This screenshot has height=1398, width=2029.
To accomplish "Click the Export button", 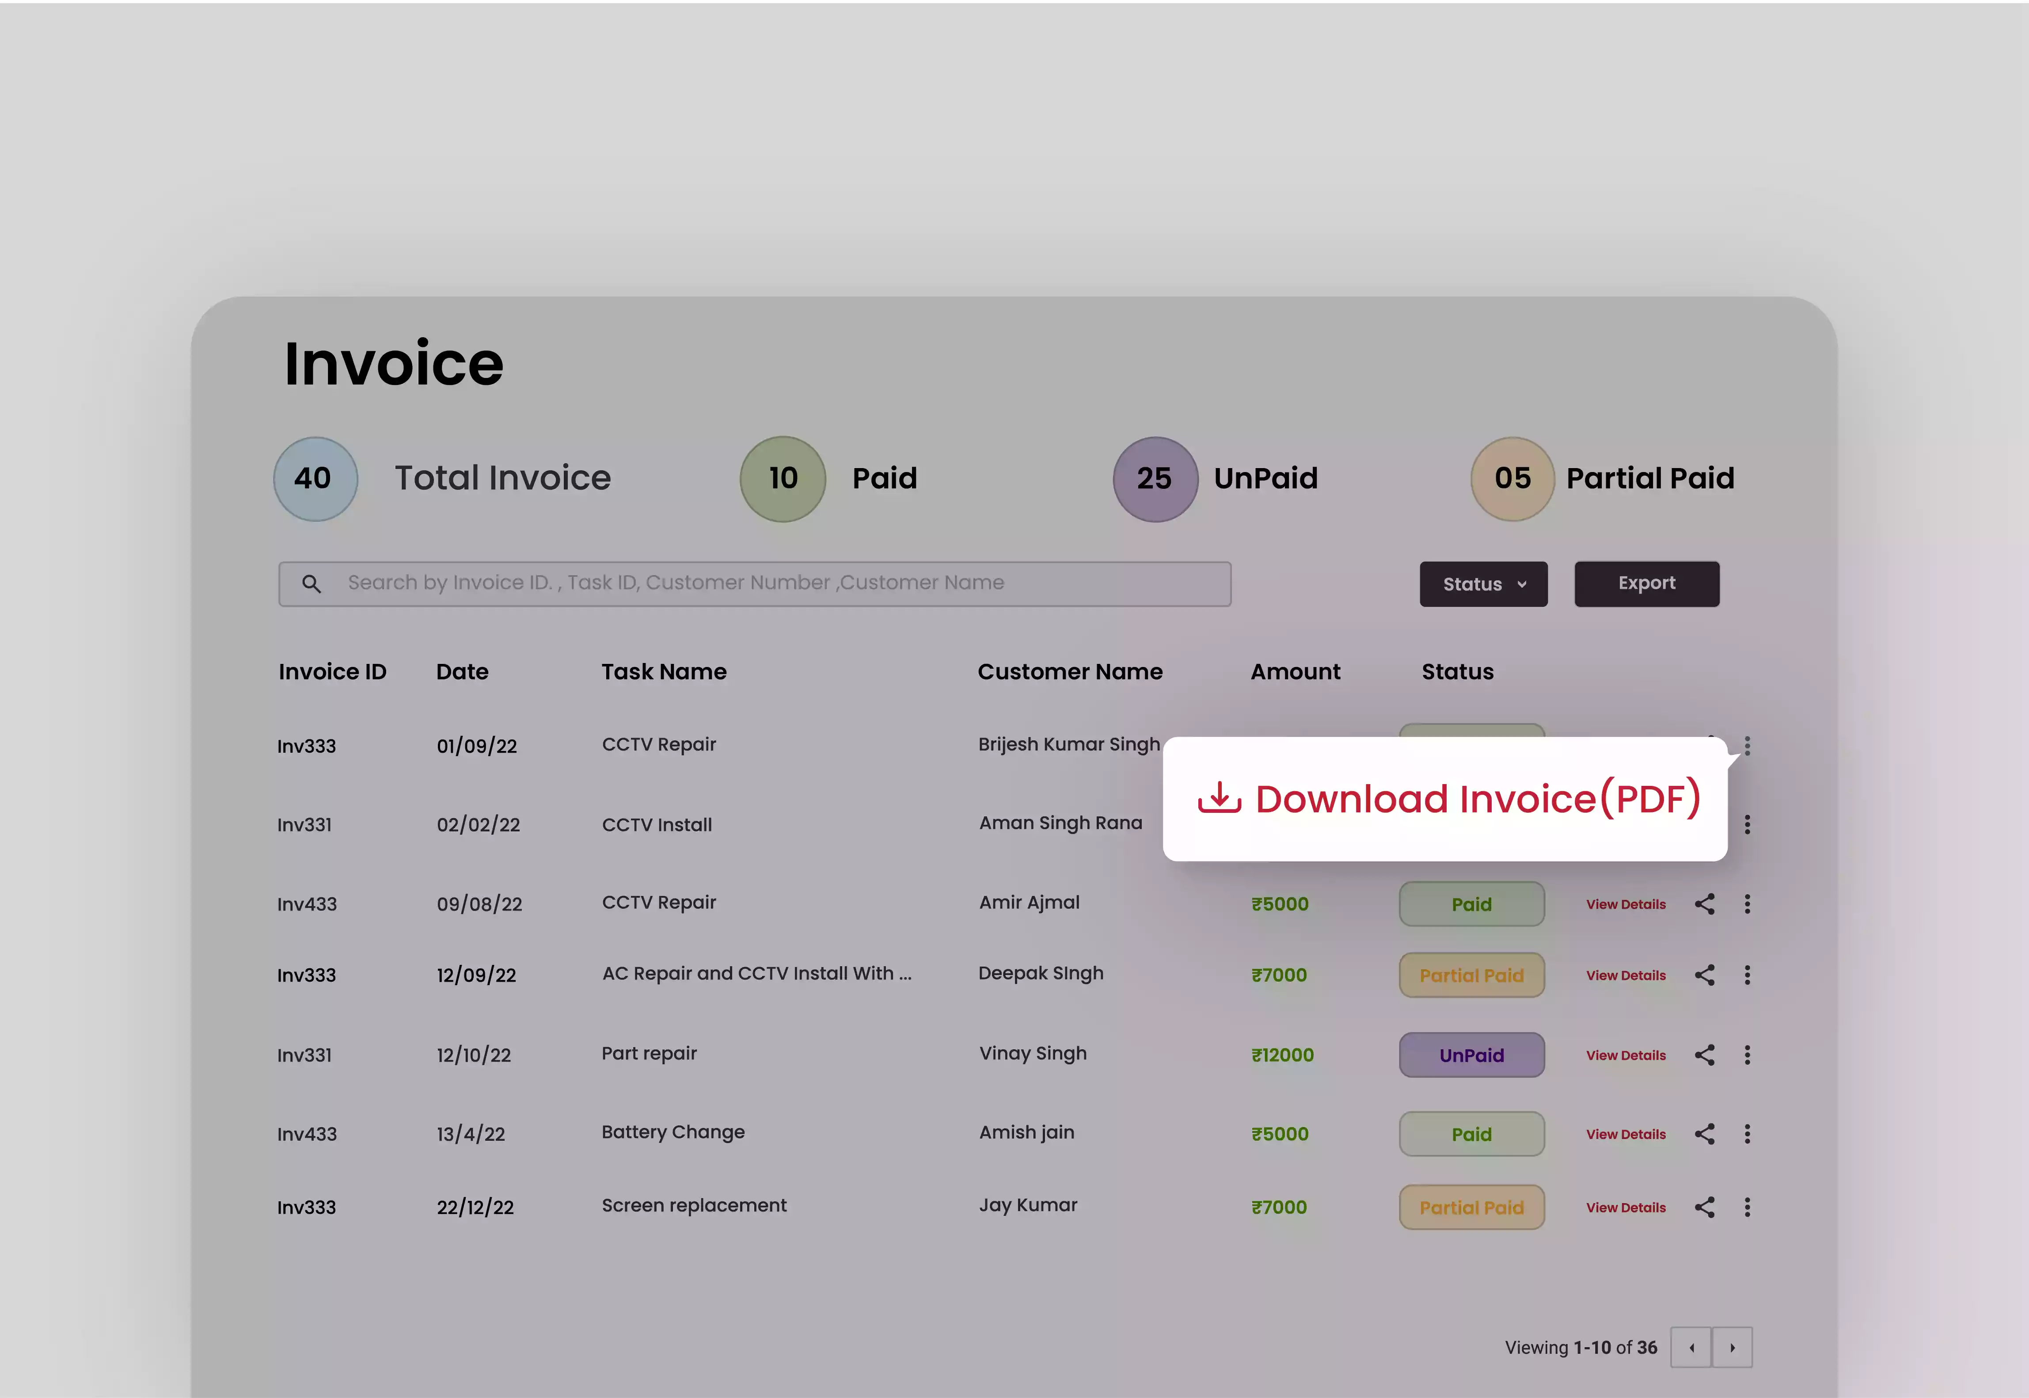I will pos(1646,584).
